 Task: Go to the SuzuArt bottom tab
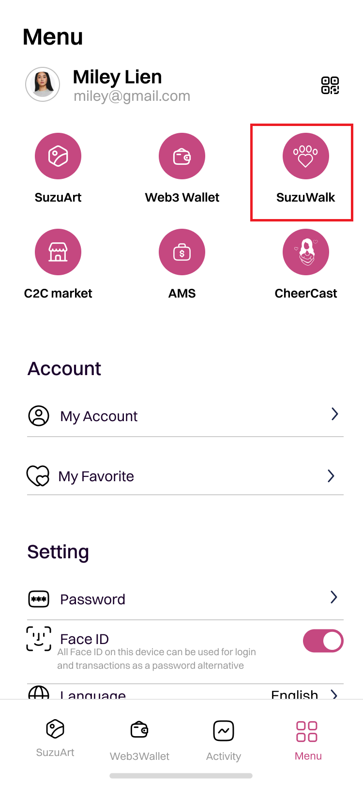[x=55, y=738]
